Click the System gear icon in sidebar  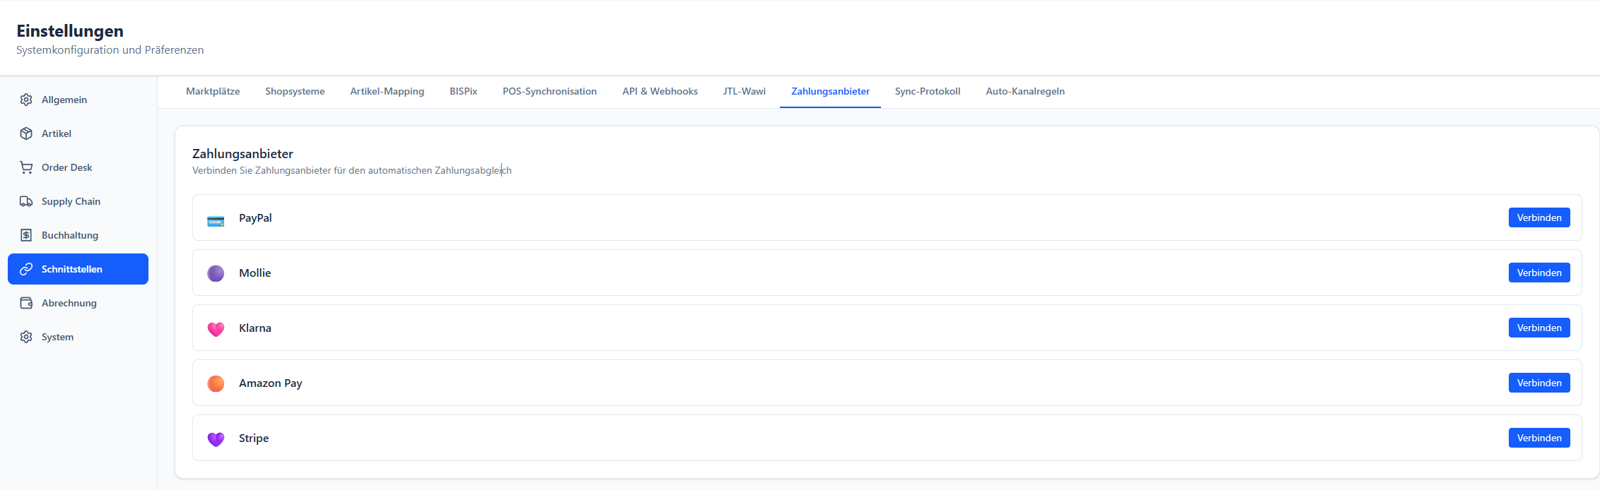(26, 337)
